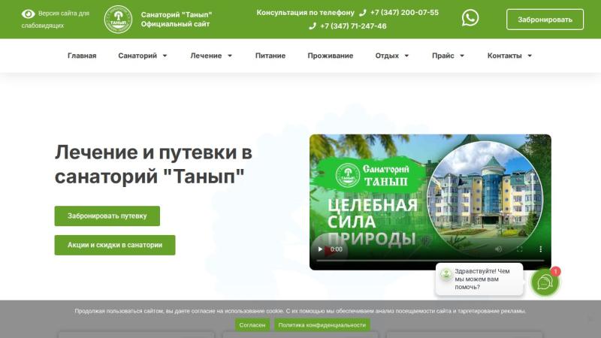The image size is (601, 338).
Task: Click the unread badge on chat widget
Action: [x=555, y=271]
